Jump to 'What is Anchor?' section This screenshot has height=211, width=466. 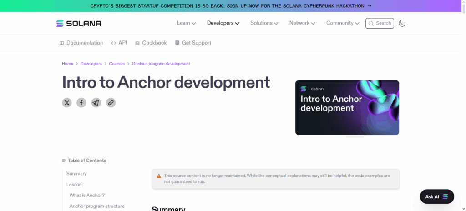[87, 195]
